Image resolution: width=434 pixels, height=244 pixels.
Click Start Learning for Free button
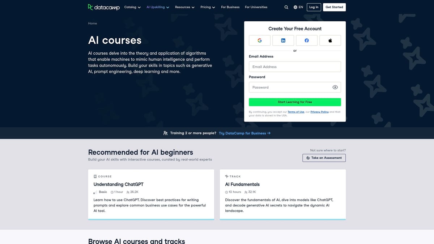click(x=295, y=102)
